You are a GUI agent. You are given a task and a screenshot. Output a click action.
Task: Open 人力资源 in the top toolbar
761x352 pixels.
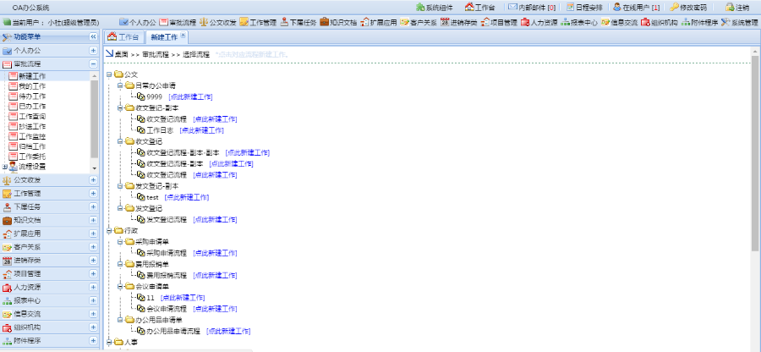pos(539,22)
